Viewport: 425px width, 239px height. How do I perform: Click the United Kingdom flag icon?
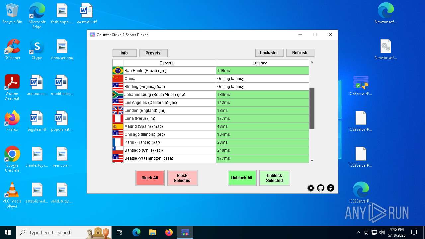(x=118, y=111)
